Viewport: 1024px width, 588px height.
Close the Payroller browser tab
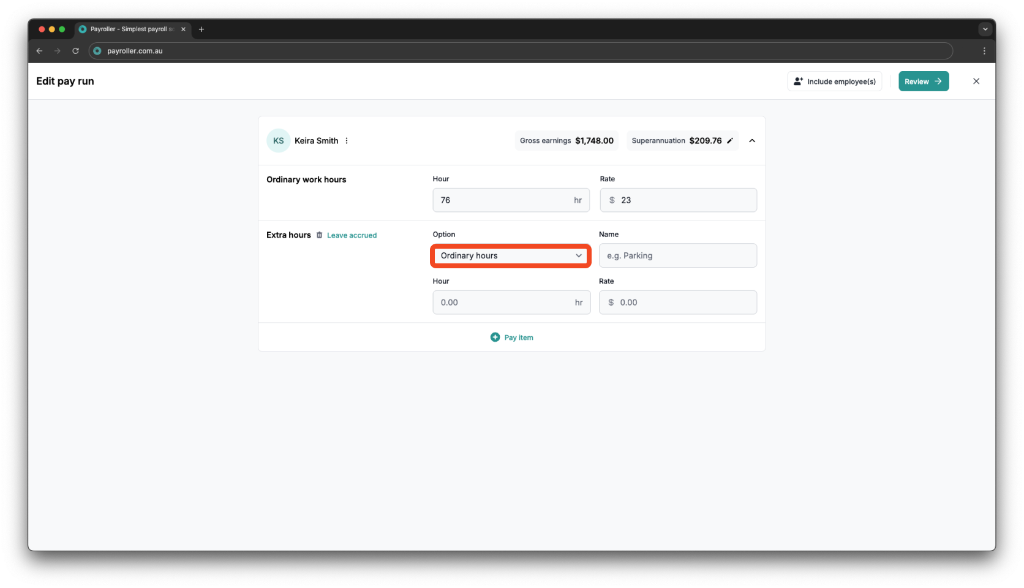tap(183, 29)
